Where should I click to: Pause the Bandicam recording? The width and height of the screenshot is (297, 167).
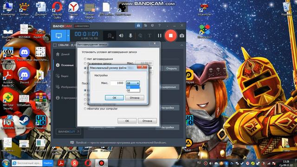coord(160,36)
